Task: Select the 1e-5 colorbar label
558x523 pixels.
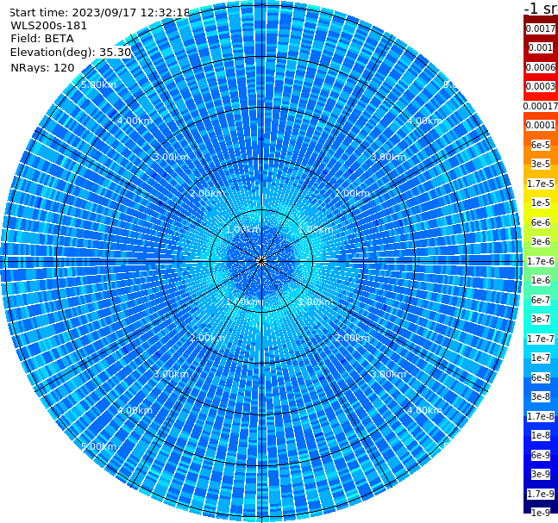Action: tap(541, 202)
